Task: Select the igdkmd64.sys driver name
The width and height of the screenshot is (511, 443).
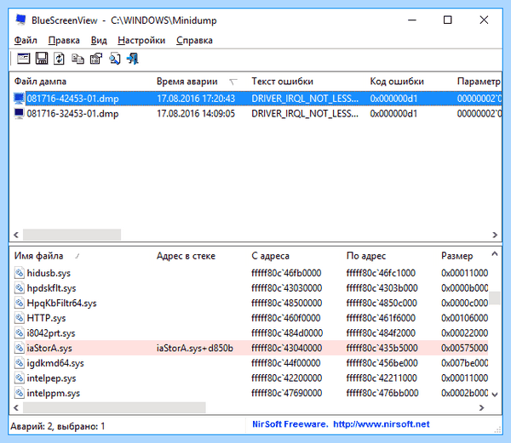Action: tap(55, 363)
